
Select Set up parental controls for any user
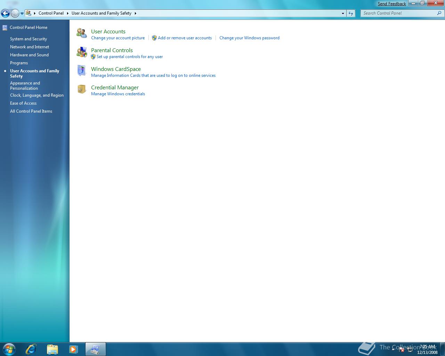coord(130,57)
